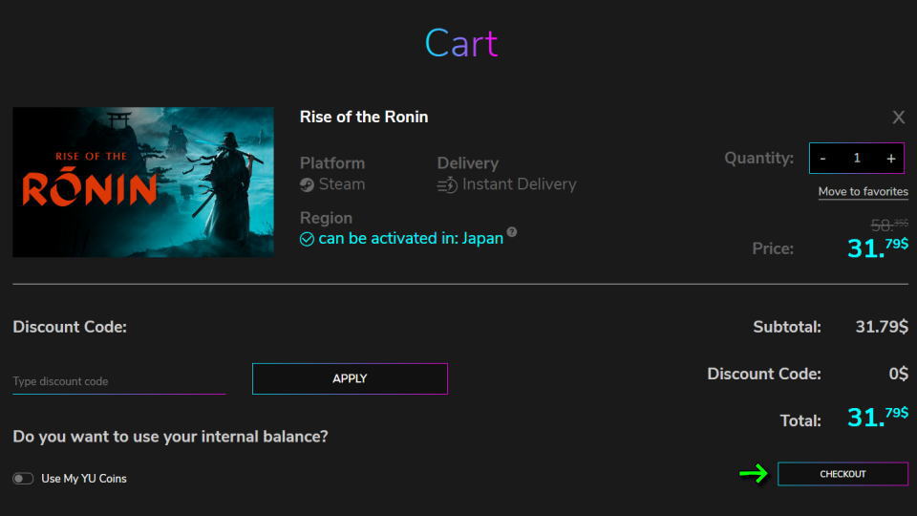Click the Total price 31.79$
The image size is (917, 516).
pyautogui.click(x=878, y=418)
